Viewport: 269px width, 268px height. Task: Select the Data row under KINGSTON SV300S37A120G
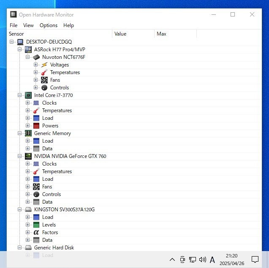click(x=134, y=240)
